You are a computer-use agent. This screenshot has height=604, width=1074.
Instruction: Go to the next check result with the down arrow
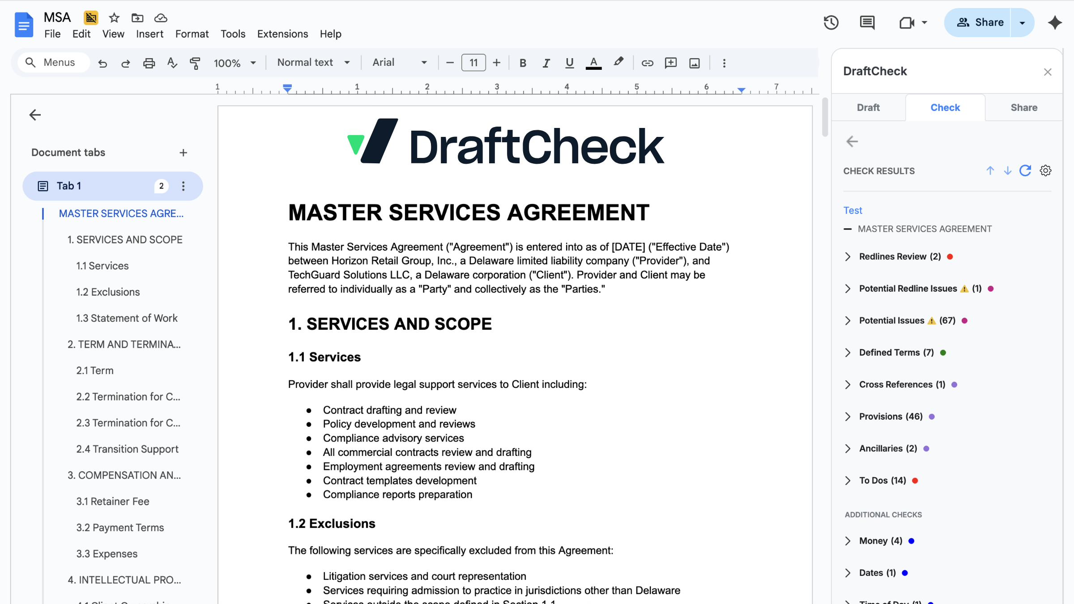pyautogui.click(x=1007, y=170)
